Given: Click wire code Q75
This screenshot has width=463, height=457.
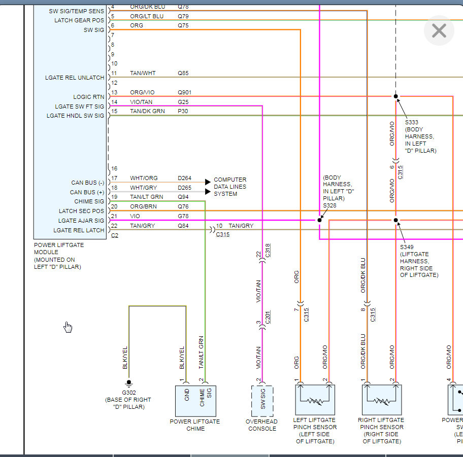Looking at the screenshot, I should click(x=183, y=25).
